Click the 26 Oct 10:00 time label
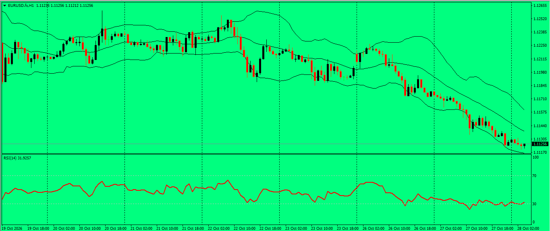The height and width of the screenshot is (231, 550). click(399, 228)
